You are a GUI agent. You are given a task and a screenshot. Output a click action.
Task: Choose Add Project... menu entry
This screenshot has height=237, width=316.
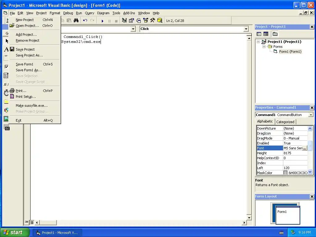(x=35, y=35)
